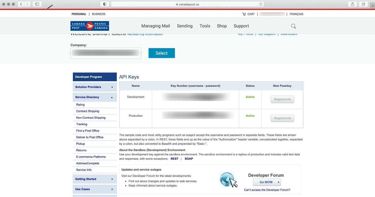Switch to PERSONAL section
Screen dimensions: 375x197
click(x=79, y=14)
